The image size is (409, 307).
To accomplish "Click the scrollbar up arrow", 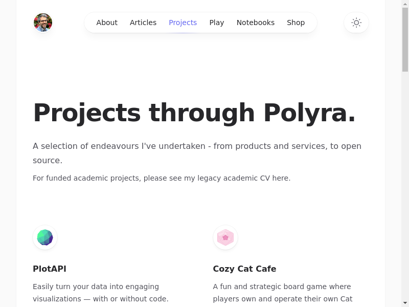I will pyautogui.click(x=405, y=4).
